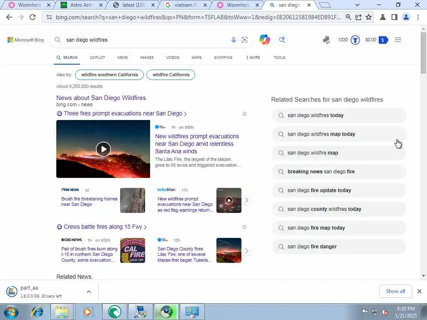Viewport: 427px width, 320px height.
Task: Open the Windows Start button
Action: tap(11, 312)
